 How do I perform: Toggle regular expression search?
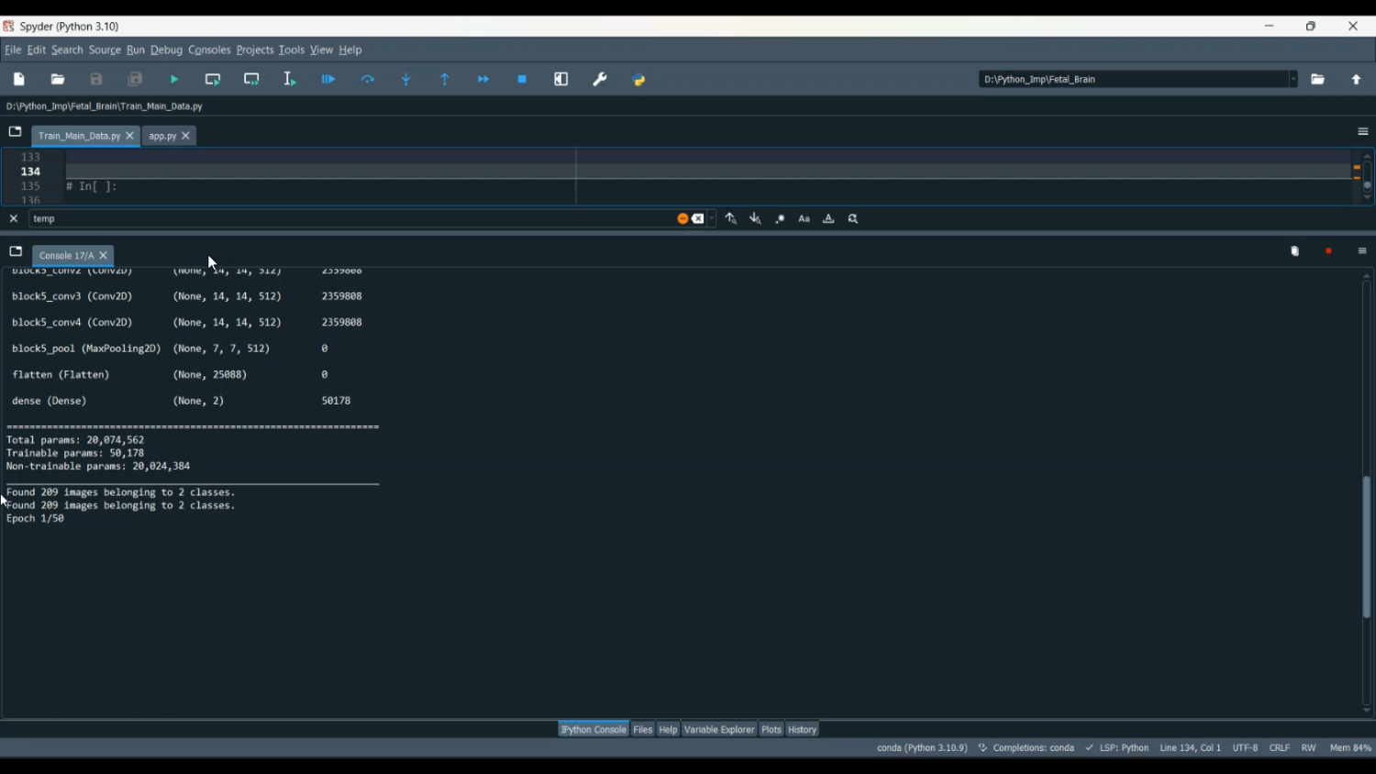[x=781, y=219]
